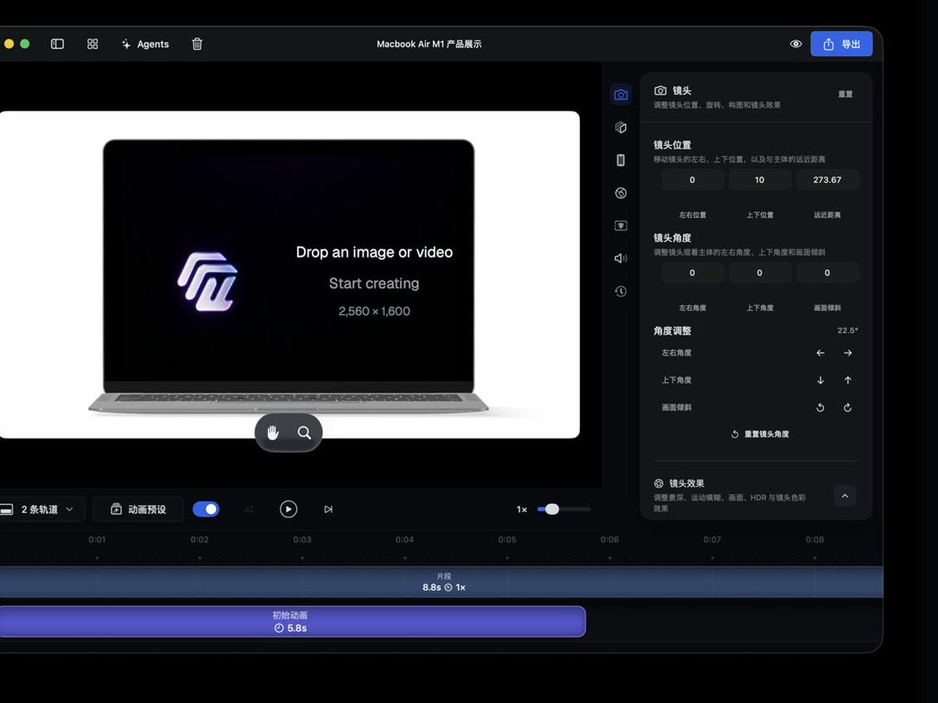Screen dimensions: 938x703
Task: Click the blue 导出 export button
Action: click(x=841, y=44)
